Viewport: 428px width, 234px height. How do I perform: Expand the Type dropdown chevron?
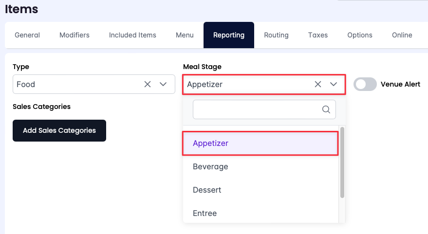[x=163, y=84]
